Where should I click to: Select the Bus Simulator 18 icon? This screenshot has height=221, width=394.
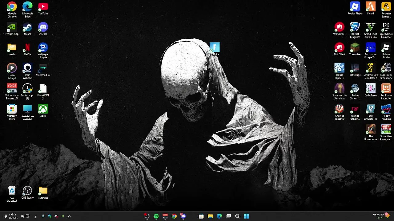[x=371, y=112]
